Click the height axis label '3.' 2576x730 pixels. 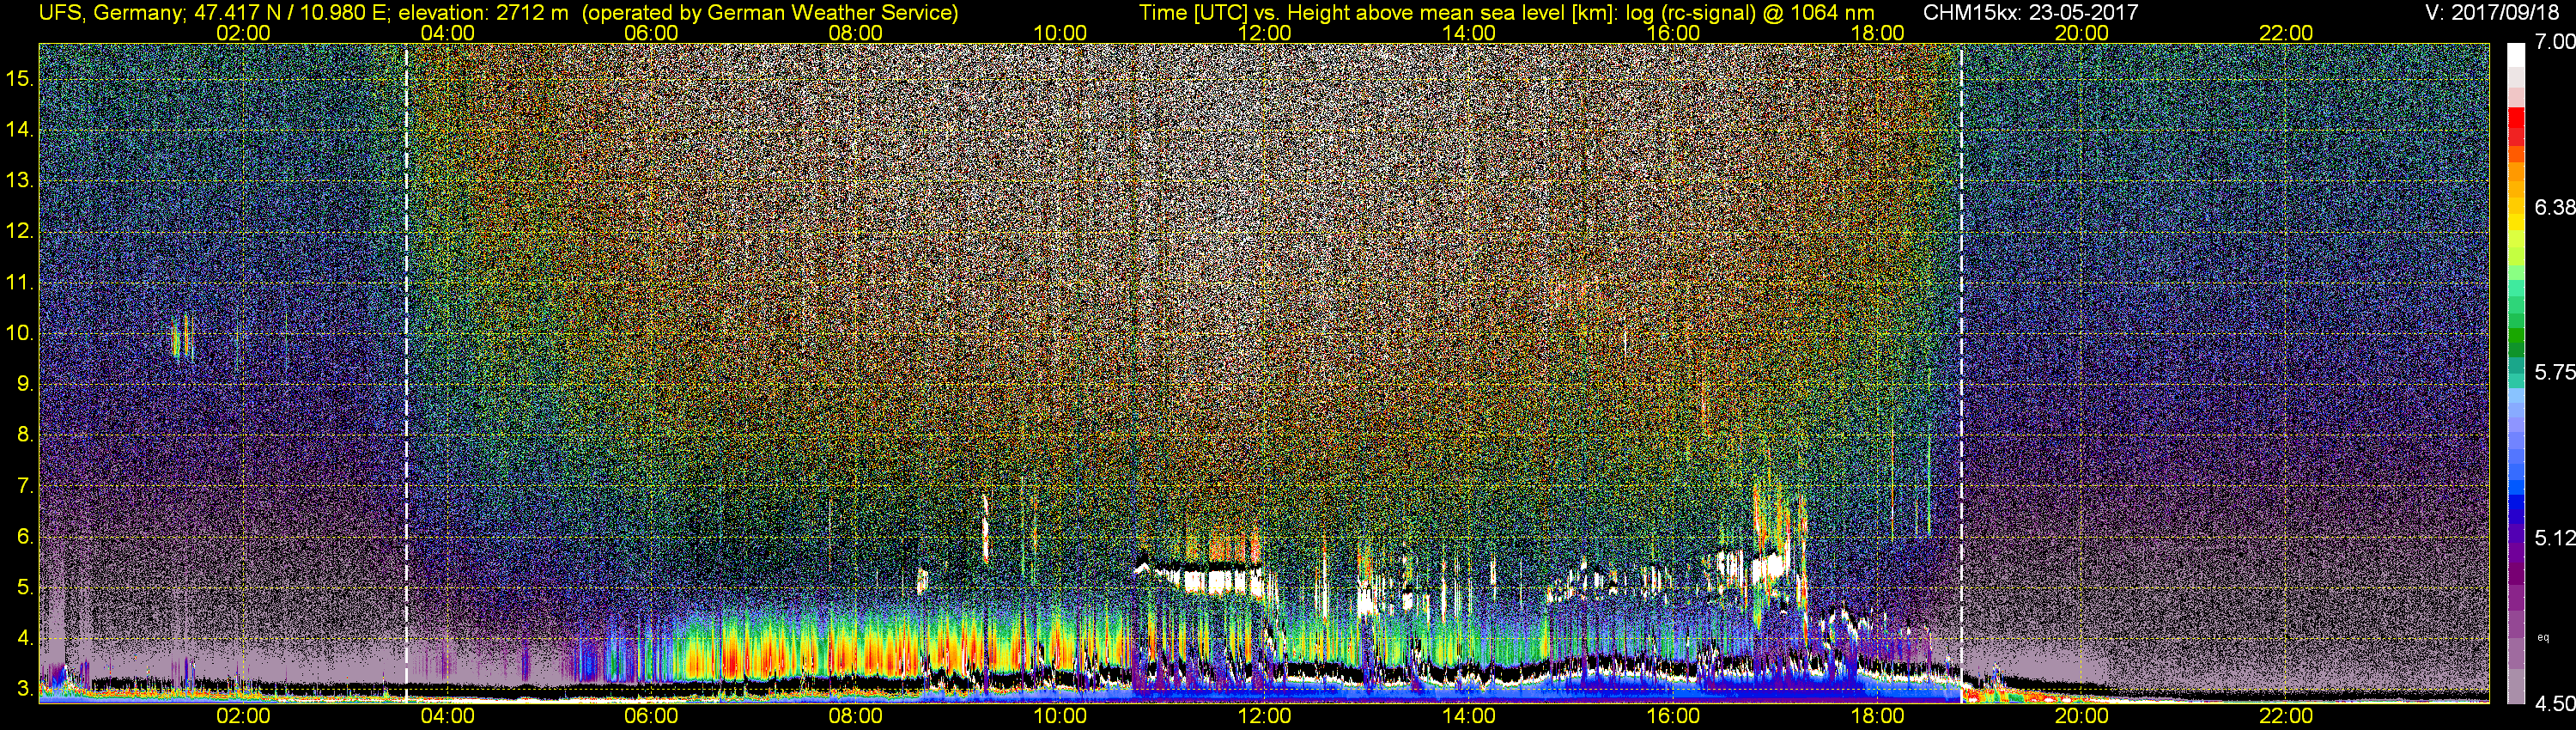pyautogui.click(x=26, y=689)
